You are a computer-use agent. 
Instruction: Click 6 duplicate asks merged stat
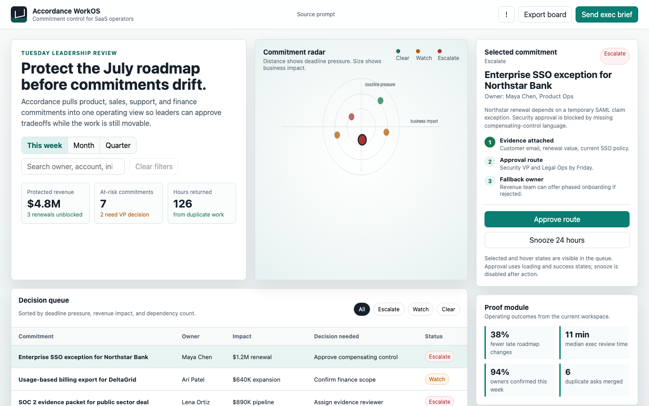point(594,380)
